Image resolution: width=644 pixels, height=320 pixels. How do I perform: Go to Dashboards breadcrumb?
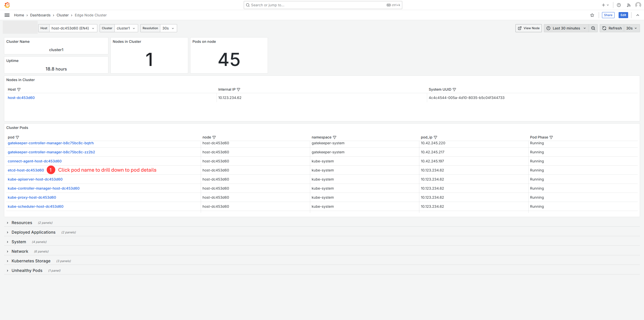[x=40, y=15]
